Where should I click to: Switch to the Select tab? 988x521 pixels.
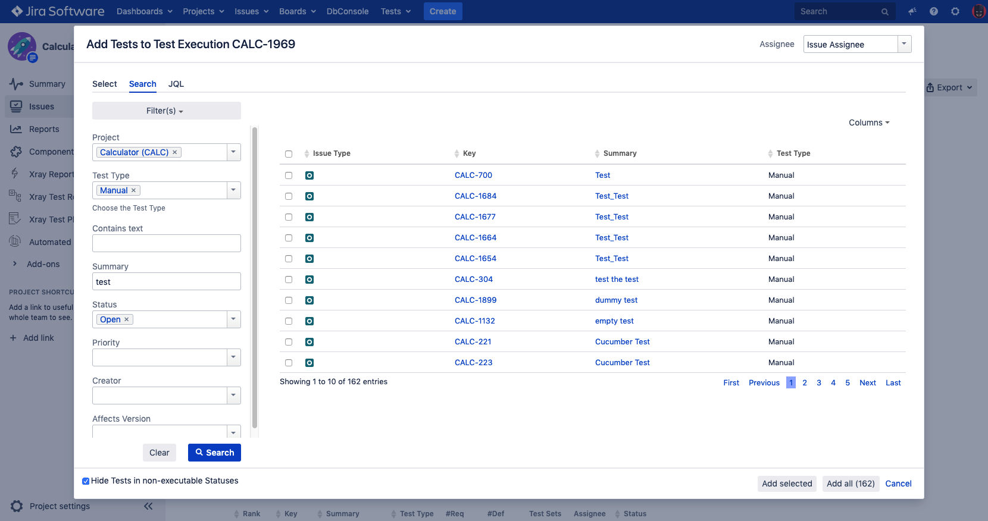[x=105, y=84]
